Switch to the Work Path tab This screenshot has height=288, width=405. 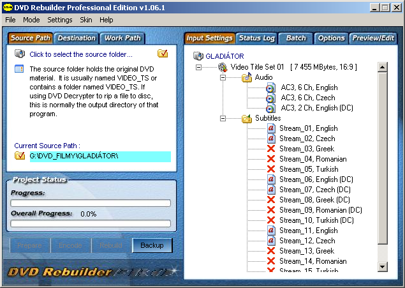pyautogui.click(x=122, y=38)
